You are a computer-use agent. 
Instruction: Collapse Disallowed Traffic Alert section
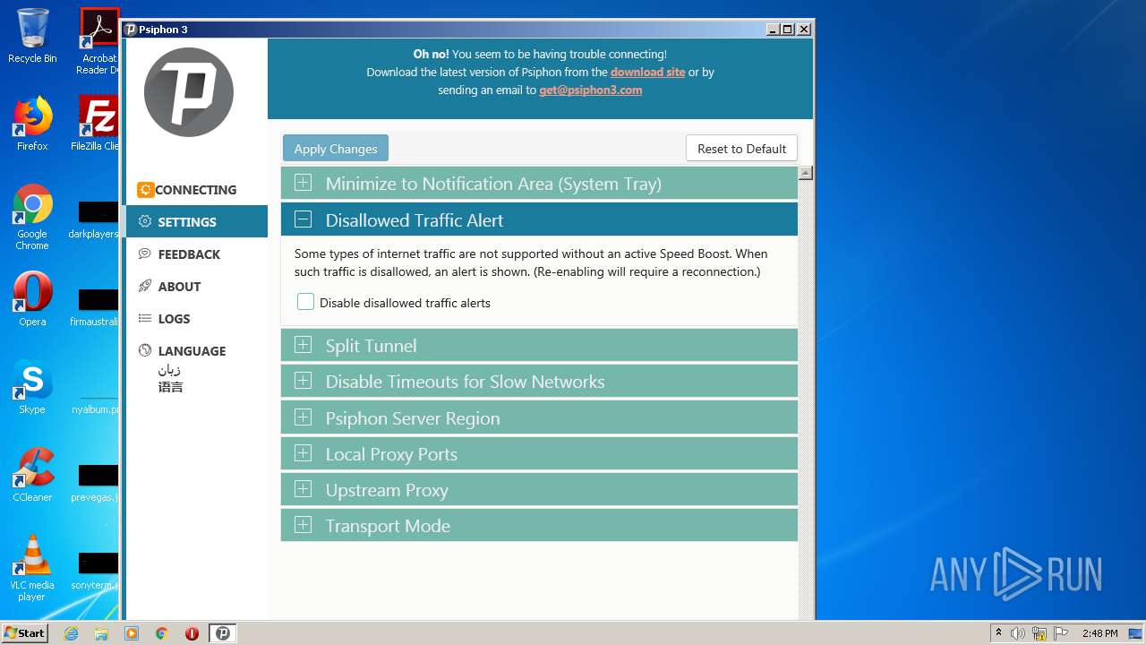pyautogui.click(x=539, y=219)
